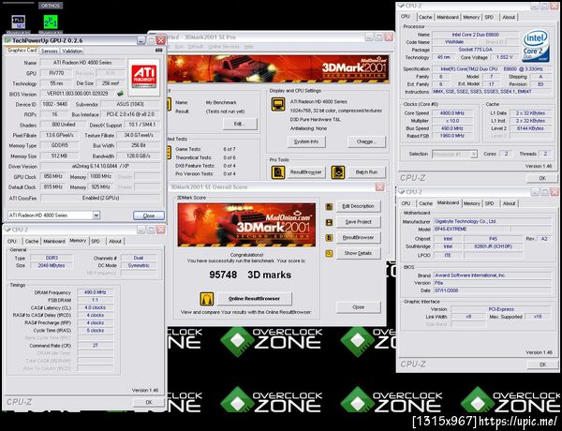Select the Cache tab in the CPU-Z Memory window
The image size is (562, 431).
(x=32, y=242)
